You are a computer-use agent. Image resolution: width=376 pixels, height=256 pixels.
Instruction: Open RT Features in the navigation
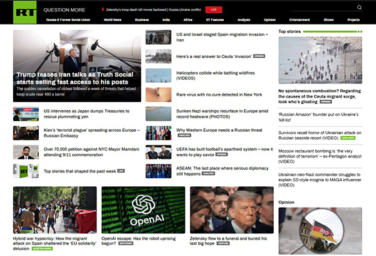215,19
